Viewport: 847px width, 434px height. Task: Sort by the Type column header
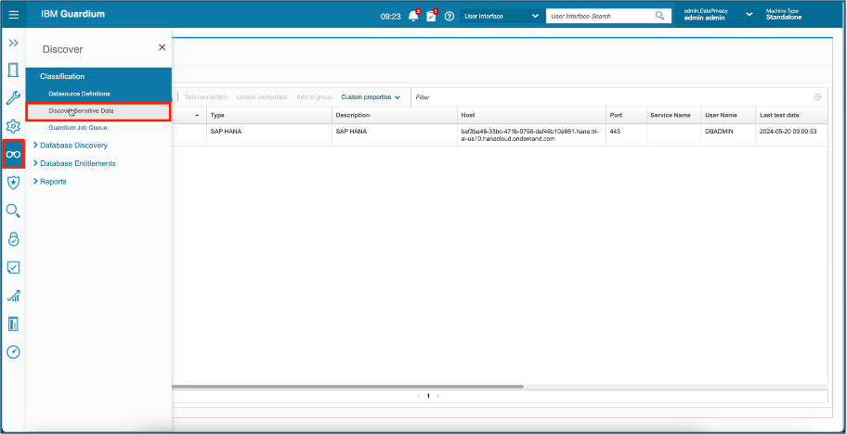268,115
